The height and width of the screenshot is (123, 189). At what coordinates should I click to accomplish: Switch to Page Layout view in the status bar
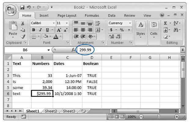[117, 117]
